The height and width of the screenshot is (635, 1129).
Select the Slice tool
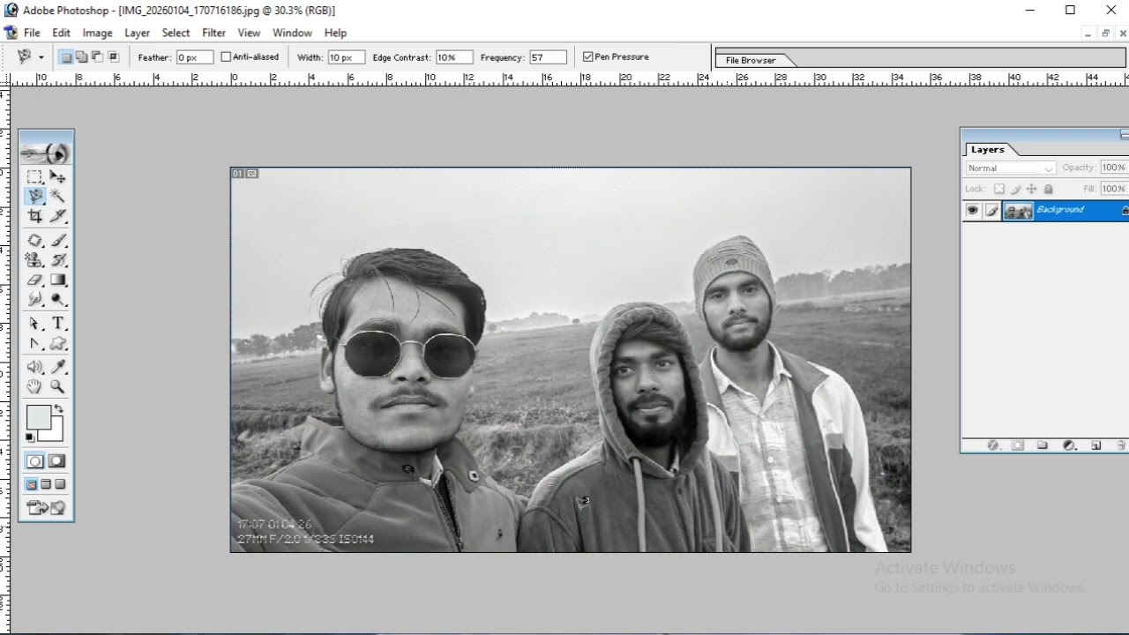[57, 215]
